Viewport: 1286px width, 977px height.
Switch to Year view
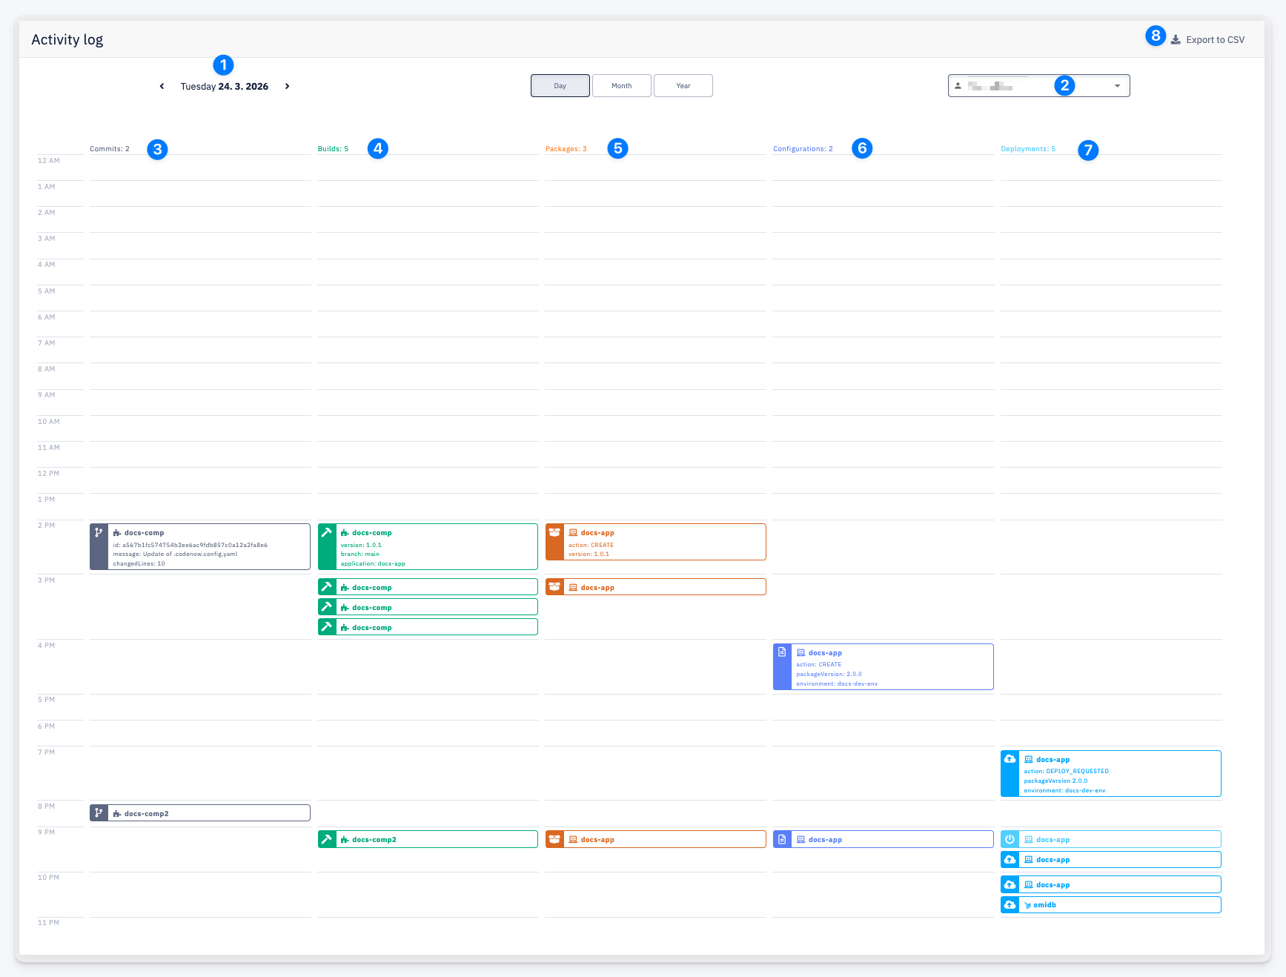[683, 86]
